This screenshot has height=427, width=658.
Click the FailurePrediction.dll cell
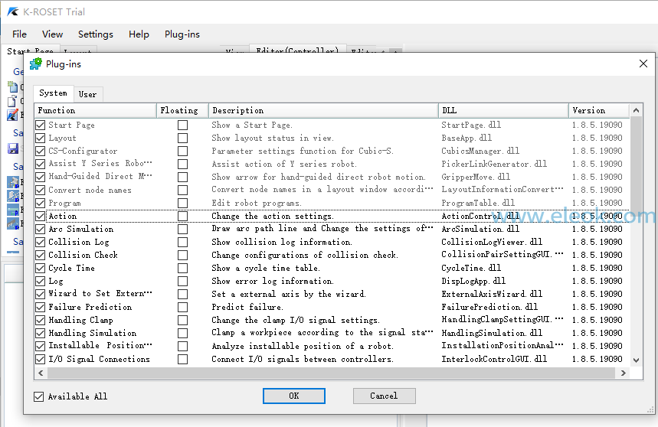489,307
